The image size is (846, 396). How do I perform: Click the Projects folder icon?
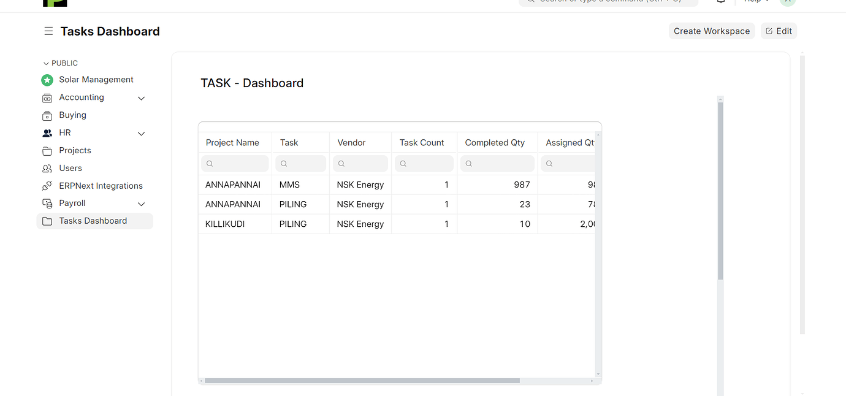(47, 150)
